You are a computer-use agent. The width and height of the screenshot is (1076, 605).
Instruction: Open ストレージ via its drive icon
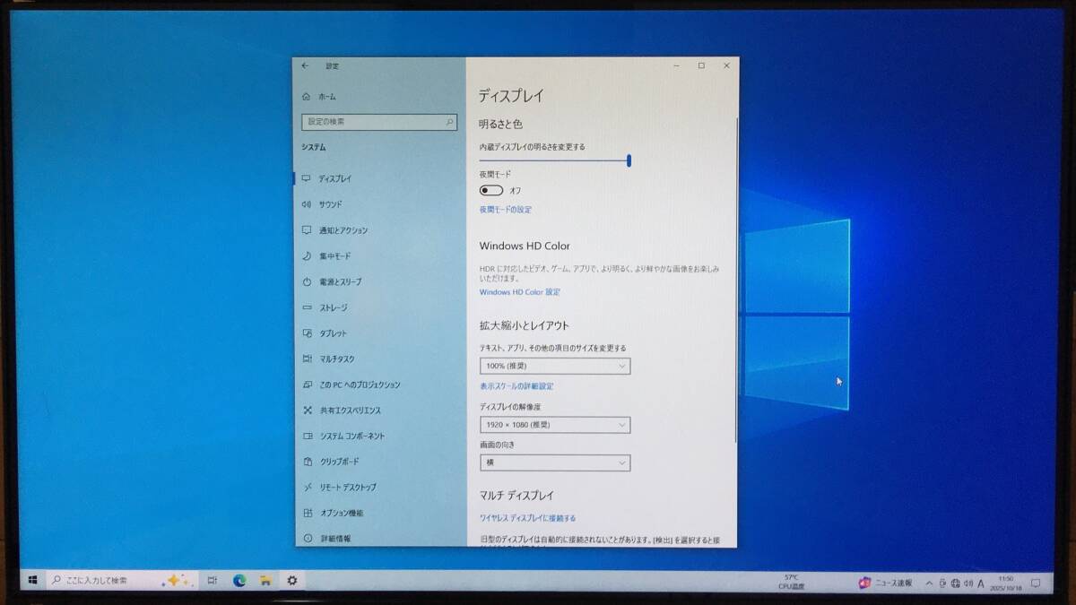[307, 307]
